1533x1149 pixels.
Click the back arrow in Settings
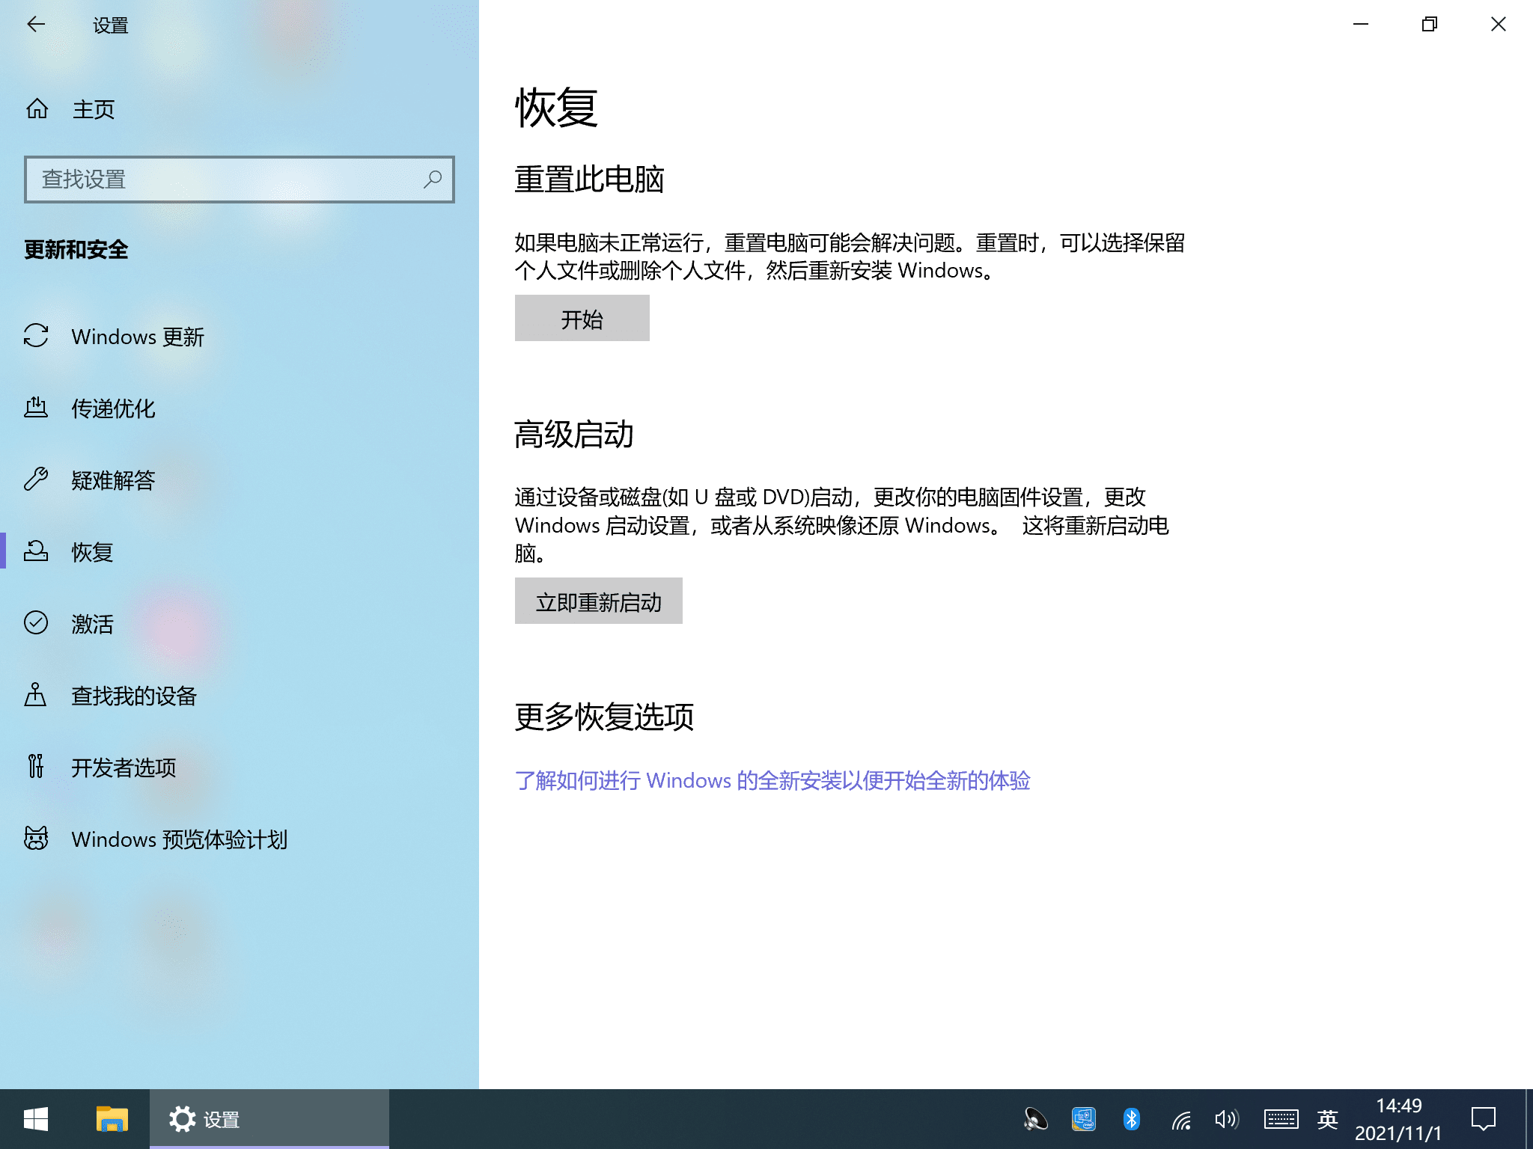36,24
